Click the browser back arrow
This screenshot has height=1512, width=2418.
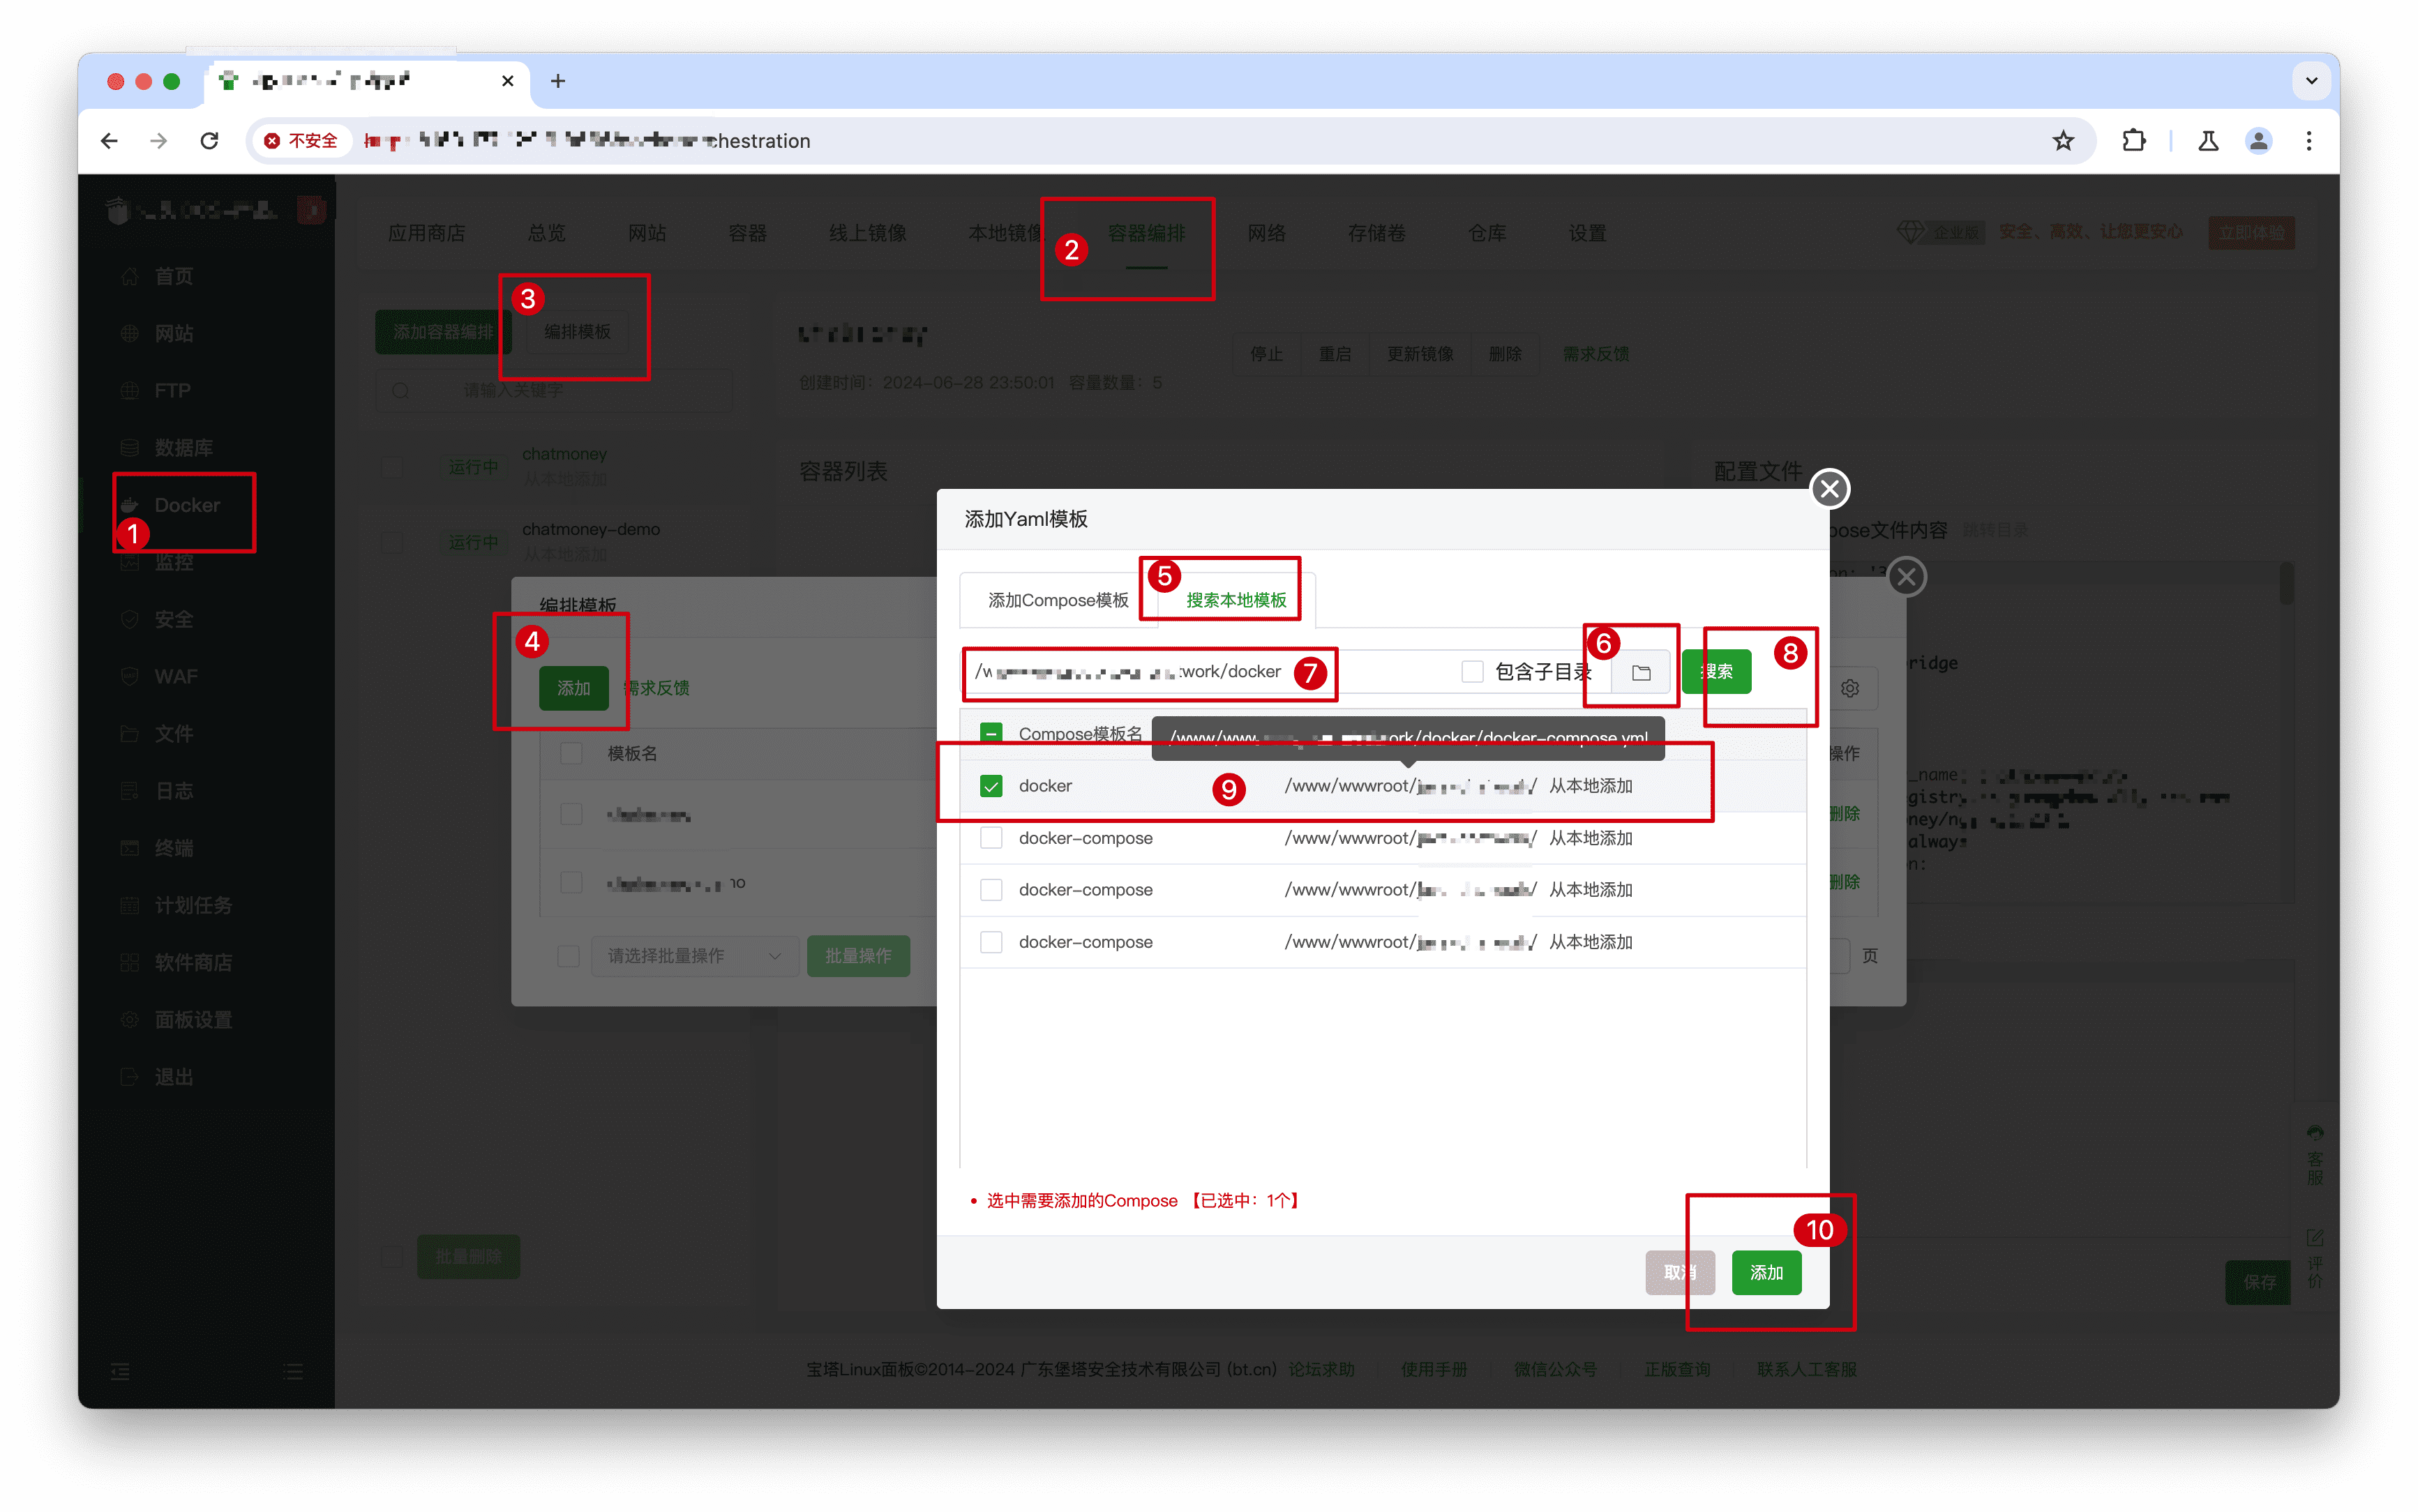click(x=109, y=141)
